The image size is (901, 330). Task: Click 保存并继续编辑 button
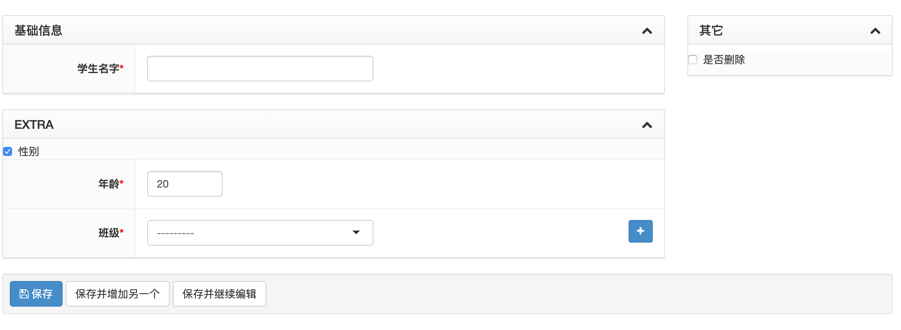coord(219,294)
